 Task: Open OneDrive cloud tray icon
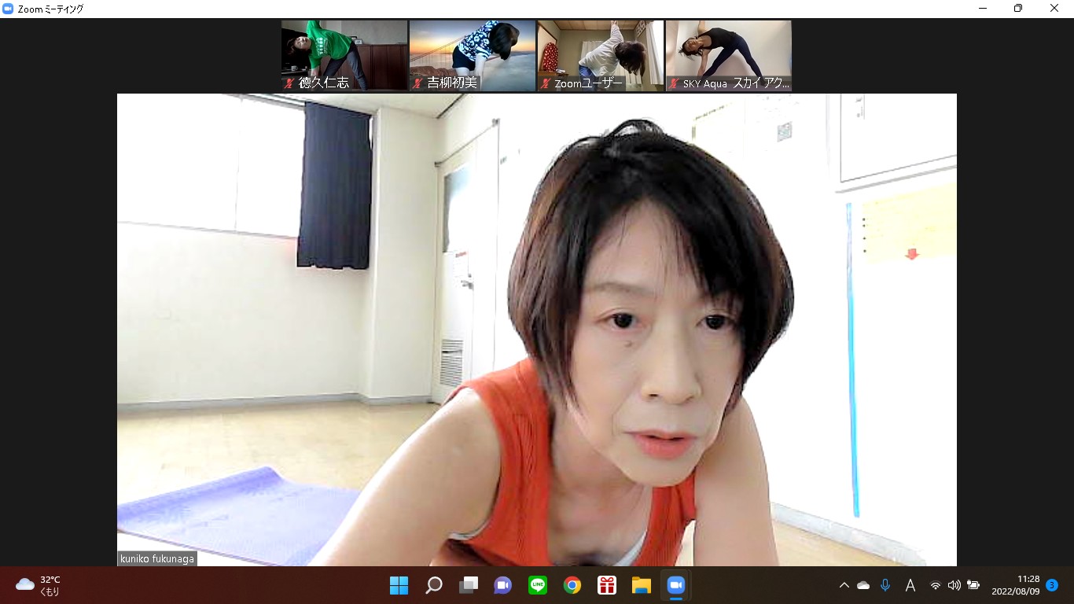(863, 585)
